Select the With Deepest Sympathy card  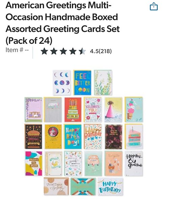56,187
